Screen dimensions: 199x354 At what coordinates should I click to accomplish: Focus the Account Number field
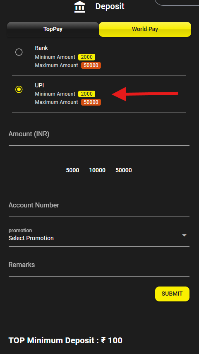click(99, 207)
